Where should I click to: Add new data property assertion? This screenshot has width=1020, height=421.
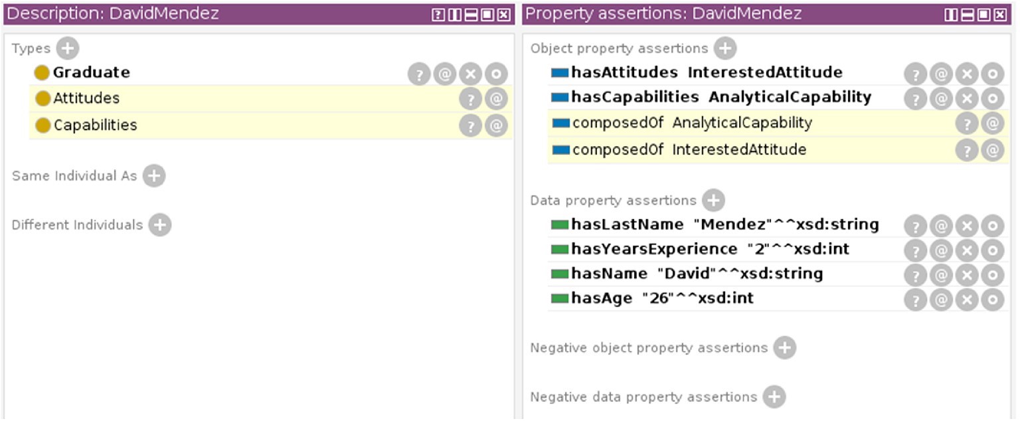713,201
